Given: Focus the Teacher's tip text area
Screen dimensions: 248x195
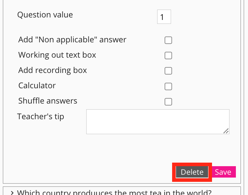Looking at the screenshot, I should [157, 121].
